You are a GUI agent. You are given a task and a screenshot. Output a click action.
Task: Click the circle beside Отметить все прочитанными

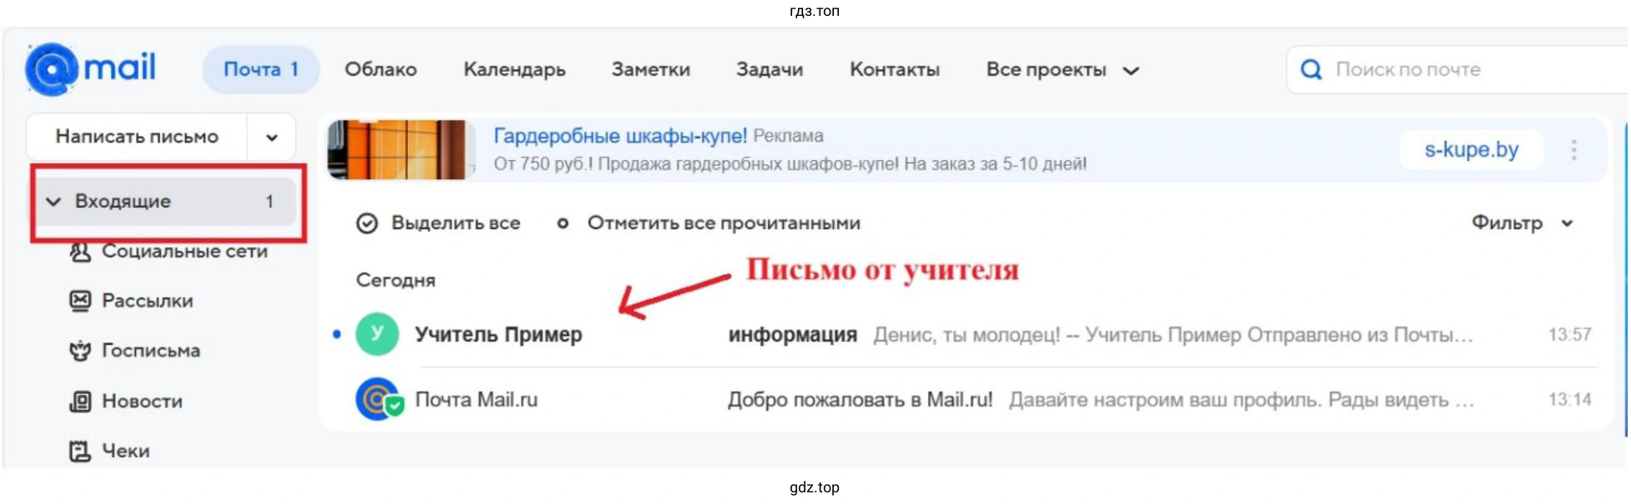[563, 223]
